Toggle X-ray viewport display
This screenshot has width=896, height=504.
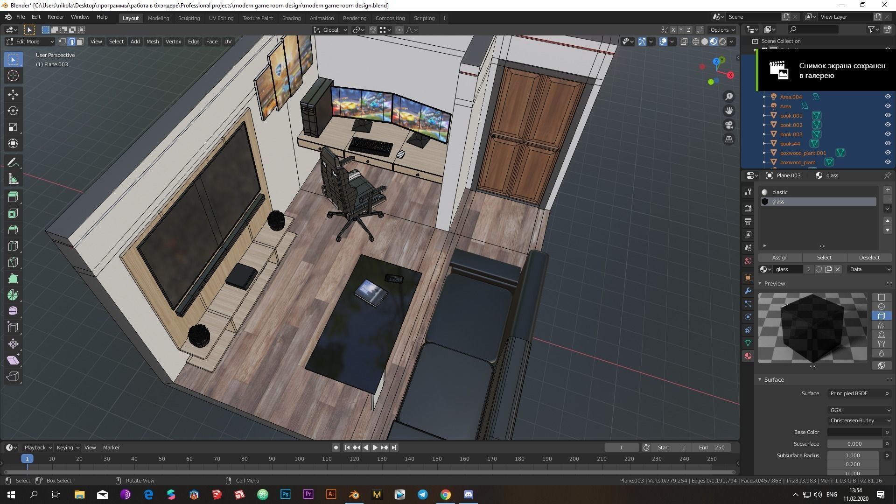[684, 42]
